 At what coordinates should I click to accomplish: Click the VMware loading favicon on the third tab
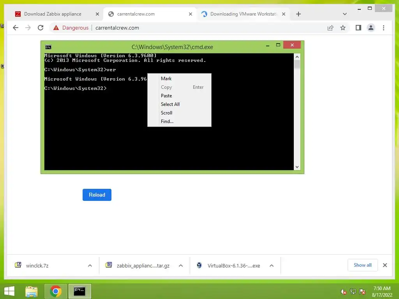pos(204,14)
